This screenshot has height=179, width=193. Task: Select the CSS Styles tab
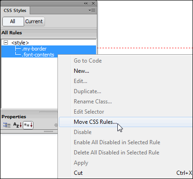tap(15, 11)
